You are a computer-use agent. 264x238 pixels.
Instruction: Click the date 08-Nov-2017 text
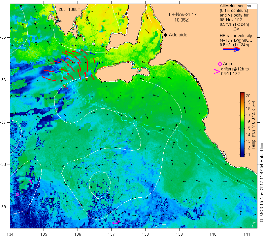[x=183, y=15]
